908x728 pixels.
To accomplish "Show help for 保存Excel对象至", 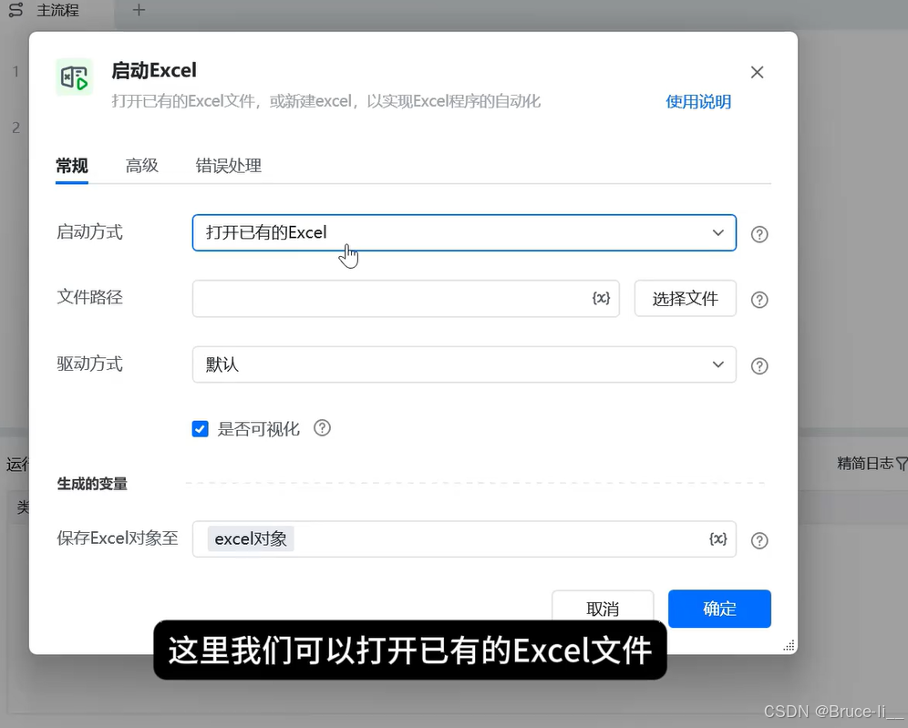I will click(759, 540).
